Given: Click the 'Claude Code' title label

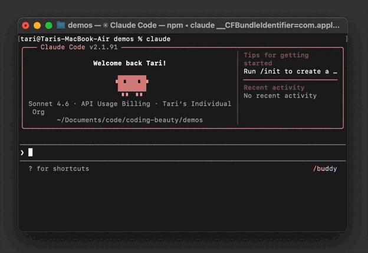Looking at the screenshot, I should click(63, 47).
